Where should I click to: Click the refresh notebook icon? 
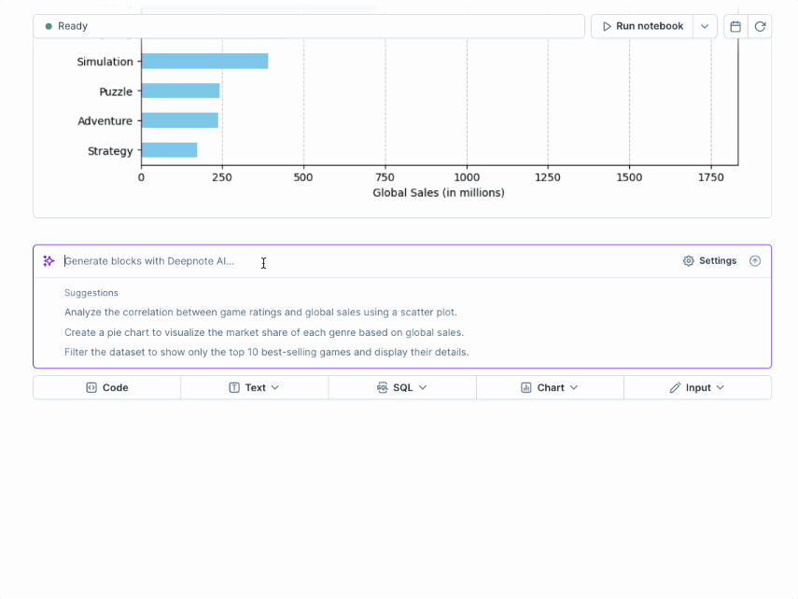[x=760, y=26]
